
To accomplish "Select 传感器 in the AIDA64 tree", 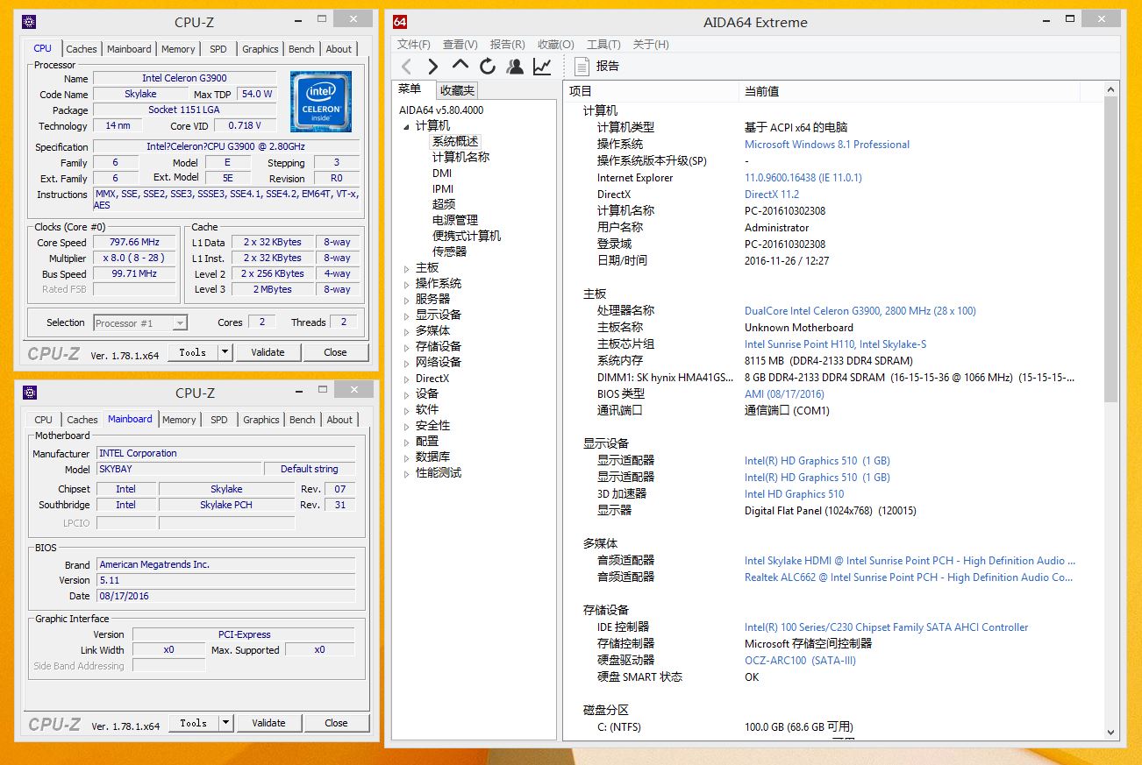I will [x=449, y=251].
